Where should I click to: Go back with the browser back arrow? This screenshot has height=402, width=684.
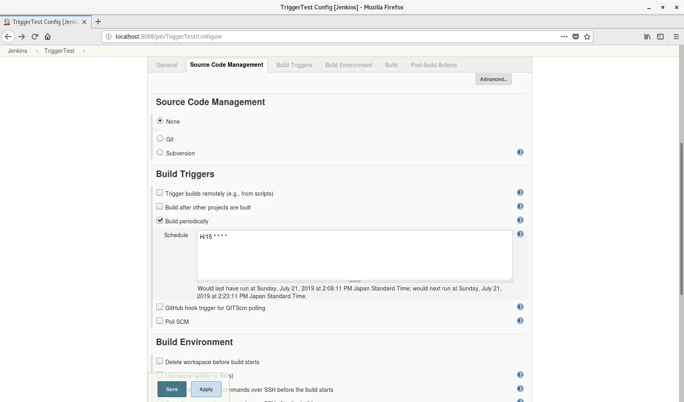(x=8, y=37)
